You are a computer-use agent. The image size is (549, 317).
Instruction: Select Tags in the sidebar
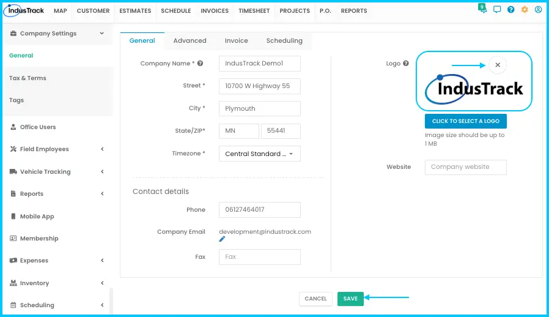[17, 100]
